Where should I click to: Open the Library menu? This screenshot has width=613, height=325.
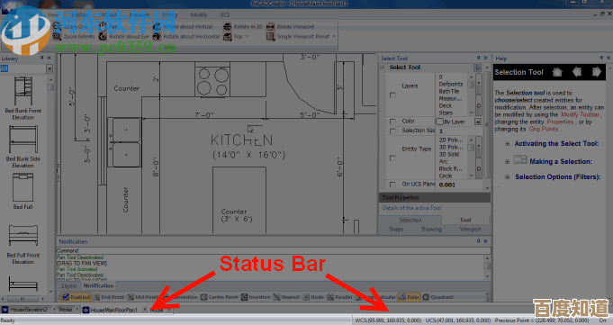point(169,15)
